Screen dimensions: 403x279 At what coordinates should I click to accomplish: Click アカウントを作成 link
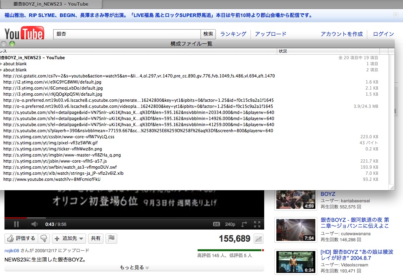[x=342, y=34]
